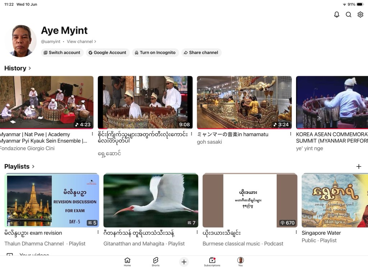Image resolution: width=368 pixels, height=275 pixels.
Task: Tap the search magnifier icon
Action: tap(349, 15)
